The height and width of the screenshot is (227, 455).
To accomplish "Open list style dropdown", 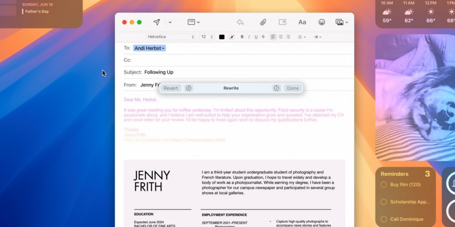I will (x=302, y=37).
